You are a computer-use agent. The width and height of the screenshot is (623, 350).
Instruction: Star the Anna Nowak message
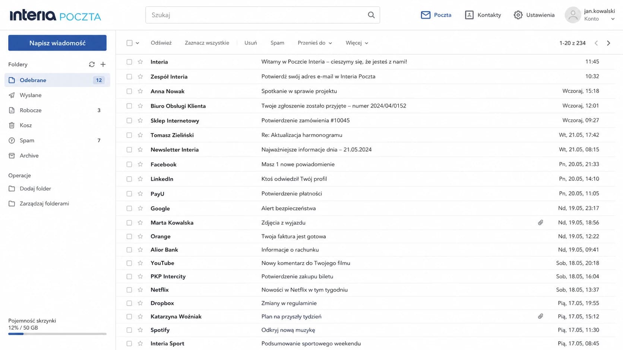point(140,91)
